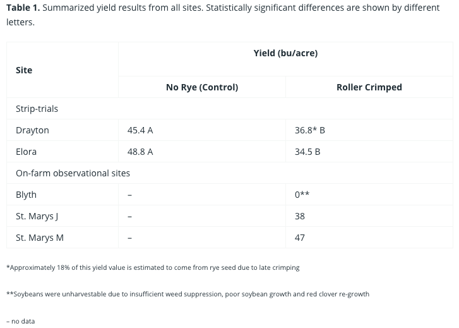Select the St. Marys J site name
Screen dimensions: 459x328
tap(37, 216)
